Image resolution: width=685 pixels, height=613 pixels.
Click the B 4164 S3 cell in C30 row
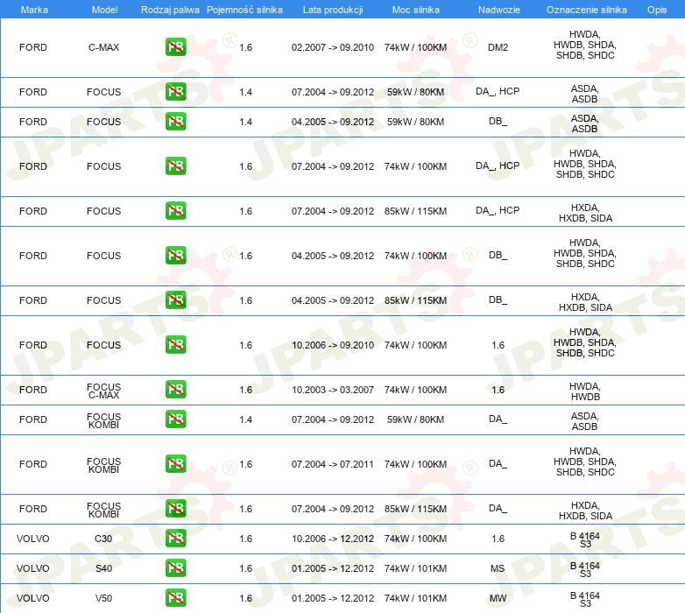(x=585, y=539)
